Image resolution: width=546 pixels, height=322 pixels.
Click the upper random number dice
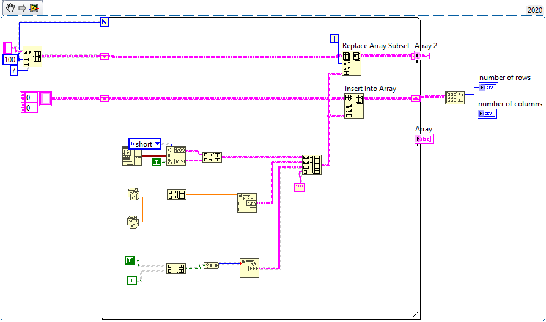[x=133, y=194]
